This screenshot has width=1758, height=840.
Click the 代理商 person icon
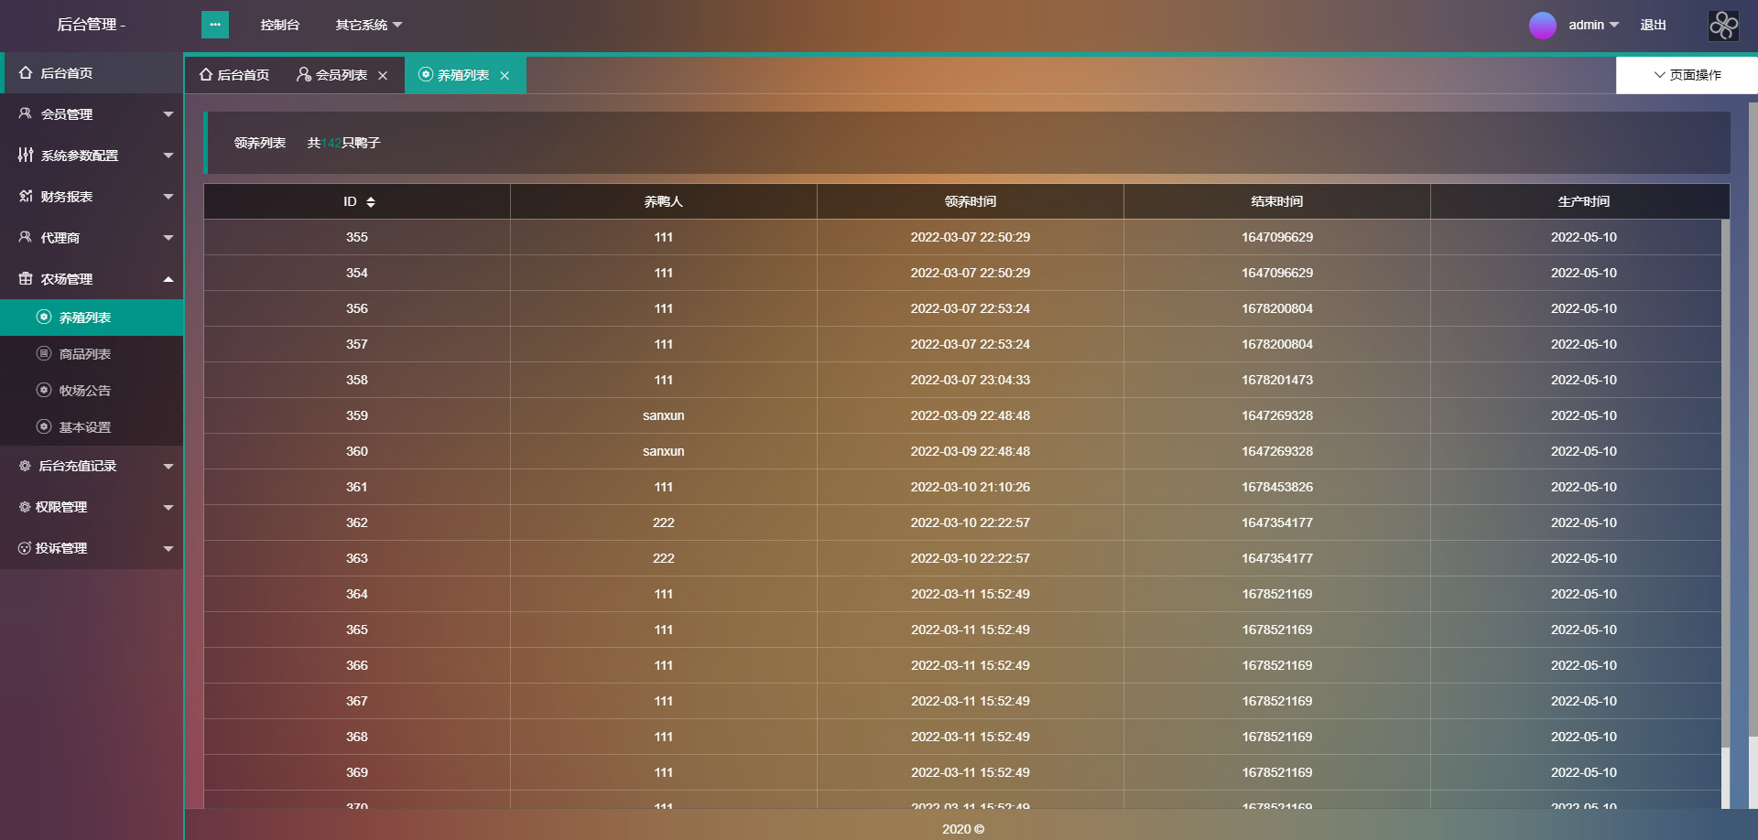(26, 237)
